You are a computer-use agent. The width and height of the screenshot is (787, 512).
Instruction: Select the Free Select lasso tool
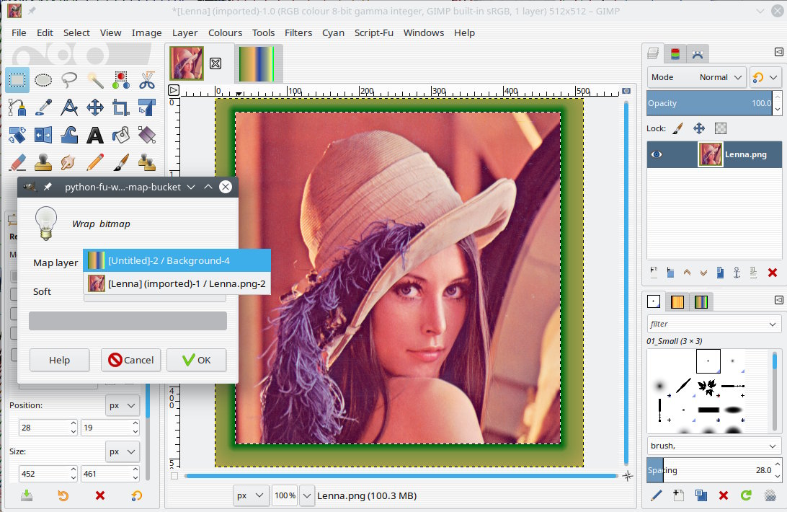68,80
